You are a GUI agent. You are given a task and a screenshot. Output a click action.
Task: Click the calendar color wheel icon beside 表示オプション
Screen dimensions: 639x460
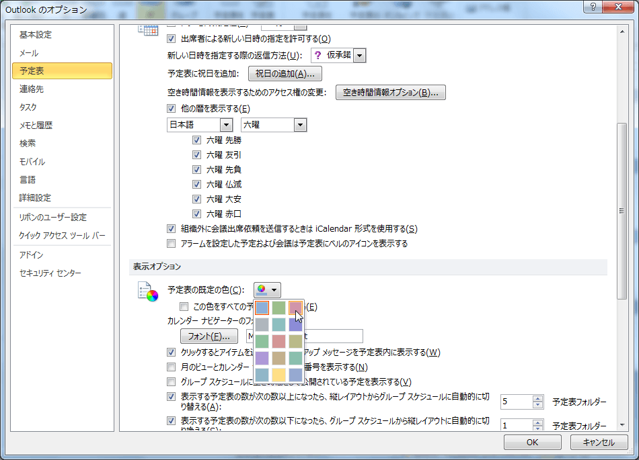(147, 291)
